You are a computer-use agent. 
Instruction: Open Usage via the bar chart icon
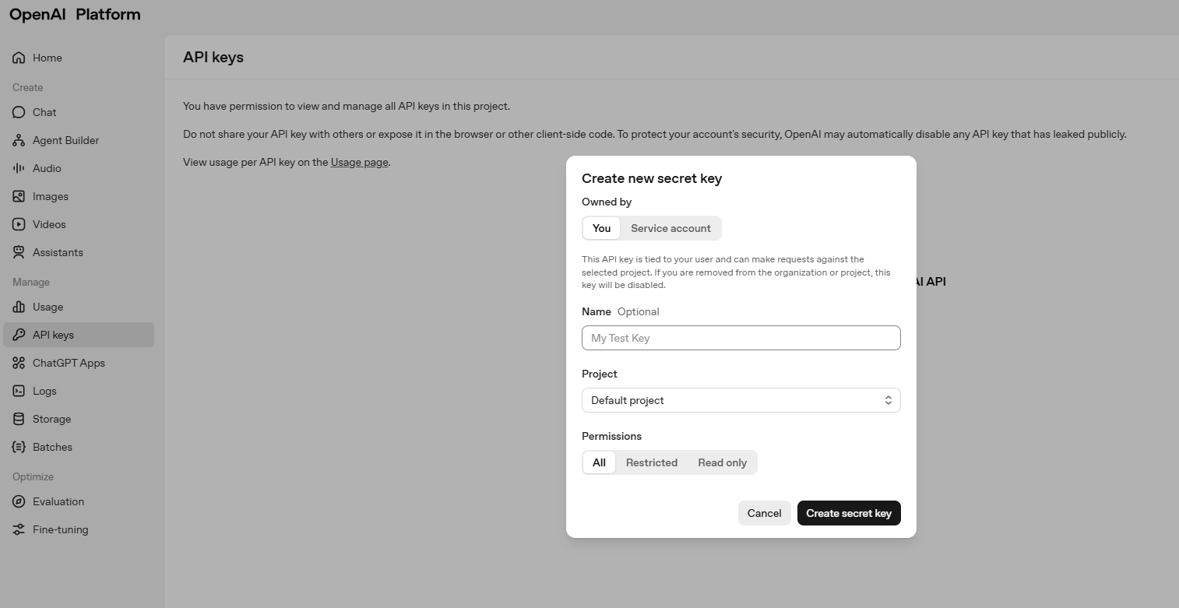pos(19,307)
